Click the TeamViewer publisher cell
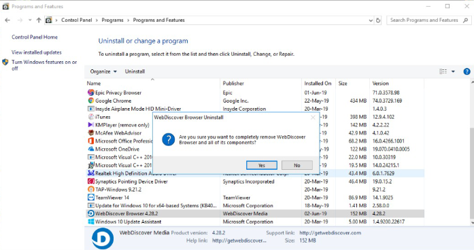The width and height of the screenshot is (474, 250). (x=237, y=198)
